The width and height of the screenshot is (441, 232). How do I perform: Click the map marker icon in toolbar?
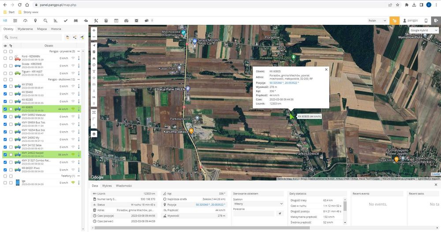pyautogui.click(x=35, y=20)
